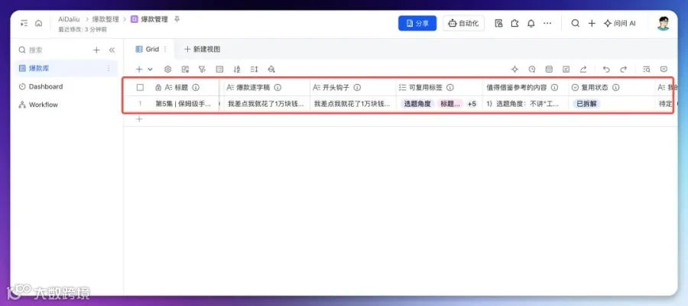
Task: Click the AI sparkle icon in toolbar
Action: coord(514,69)
